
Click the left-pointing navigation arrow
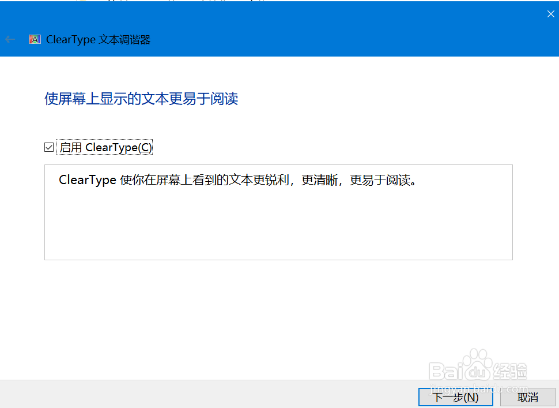[10, 39]
